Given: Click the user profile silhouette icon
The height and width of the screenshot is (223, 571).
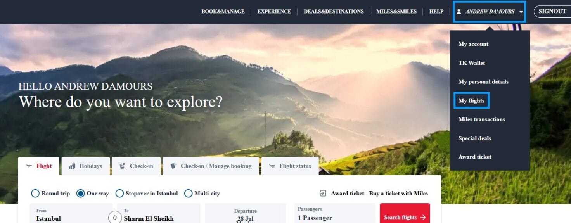Looking at the screenshot, I should [459, 12].
